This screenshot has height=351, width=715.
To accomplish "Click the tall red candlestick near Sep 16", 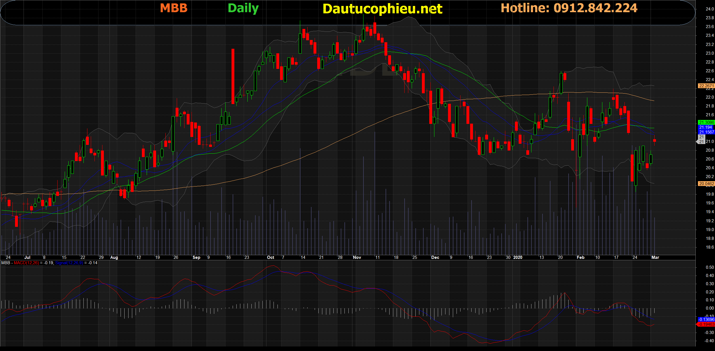I will 233,77.
